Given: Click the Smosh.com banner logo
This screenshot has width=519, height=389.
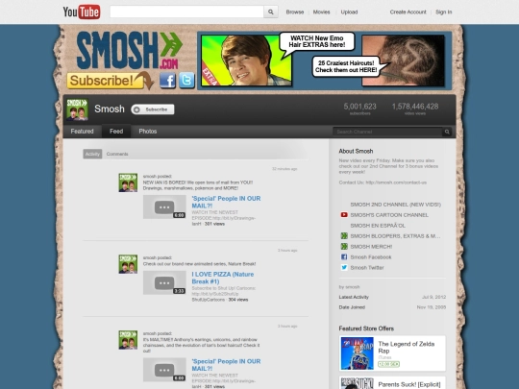Looking at the screenshot, I should 130,51.
